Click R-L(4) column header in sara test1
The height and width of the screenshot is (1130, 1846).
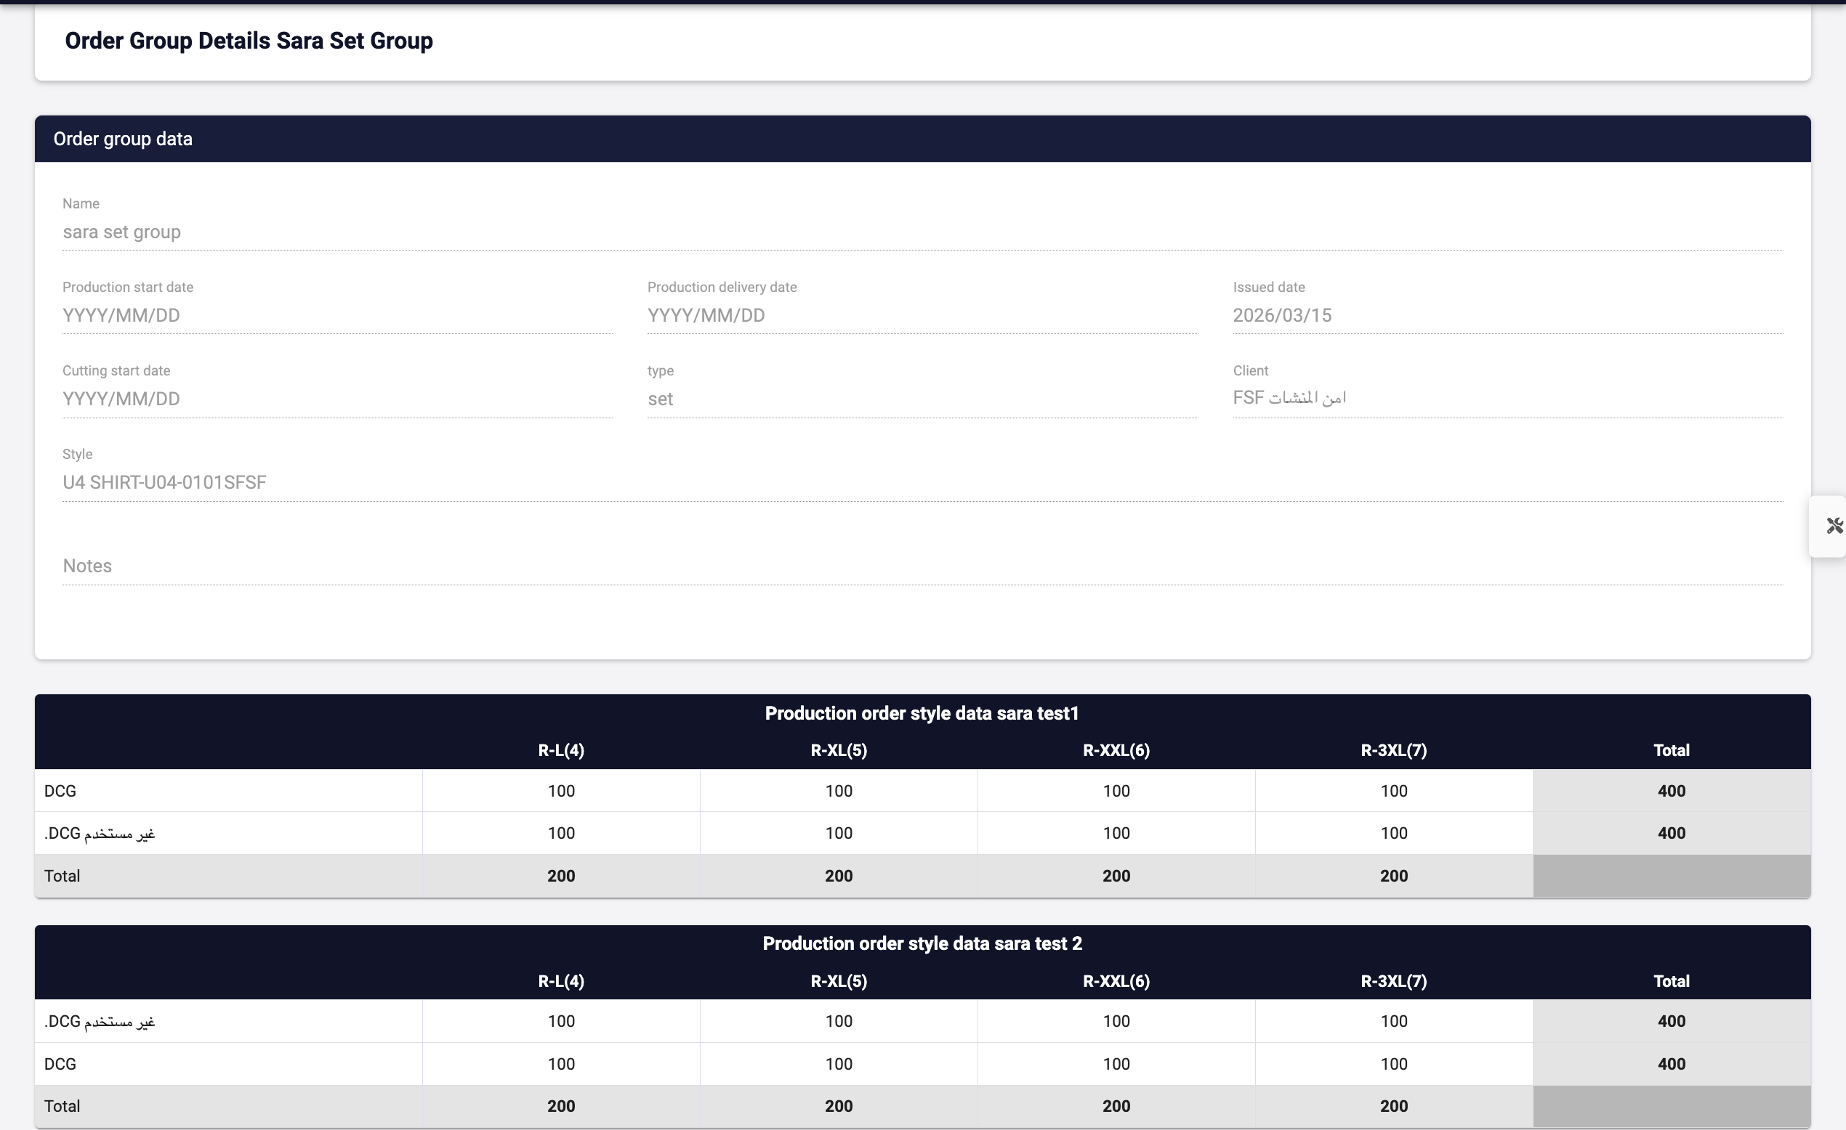[560, 750]
